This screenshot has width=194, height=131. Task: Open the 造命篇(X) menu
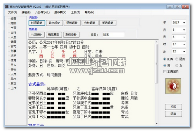(x=60, y=12)
